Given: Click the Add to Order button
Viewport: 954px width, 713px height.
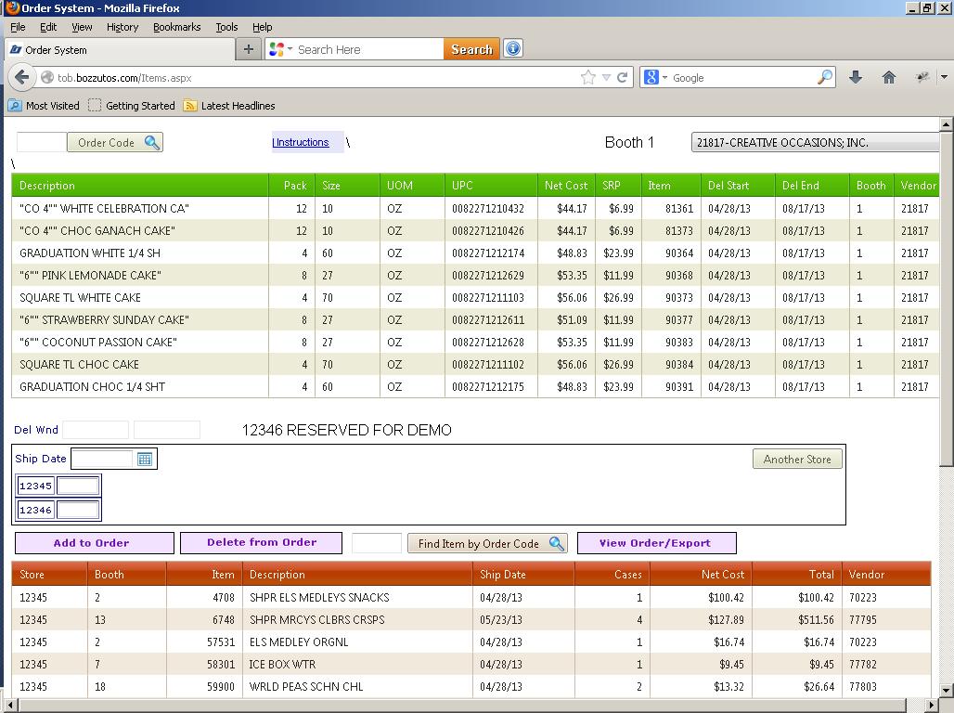Looking at the screenshot, I should coord(92,543).
